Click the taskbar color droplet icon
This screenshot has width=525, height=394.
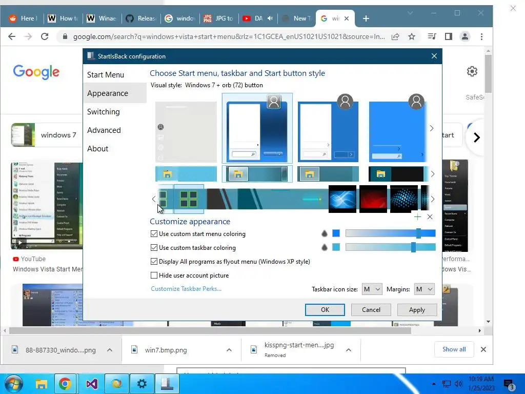(324, 248)
